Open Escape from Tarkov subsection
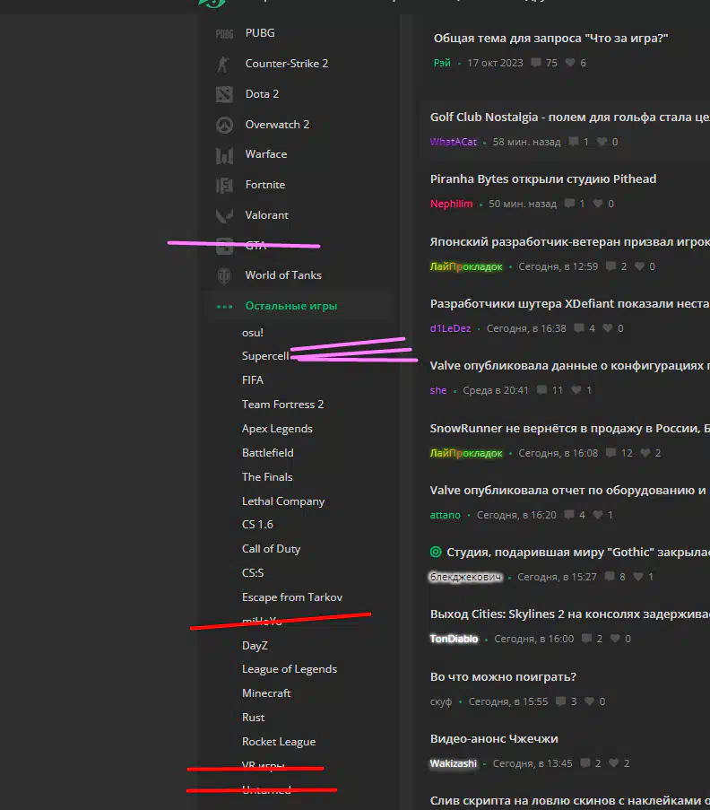This screenshot has height=810, width=710. (291, 597)
